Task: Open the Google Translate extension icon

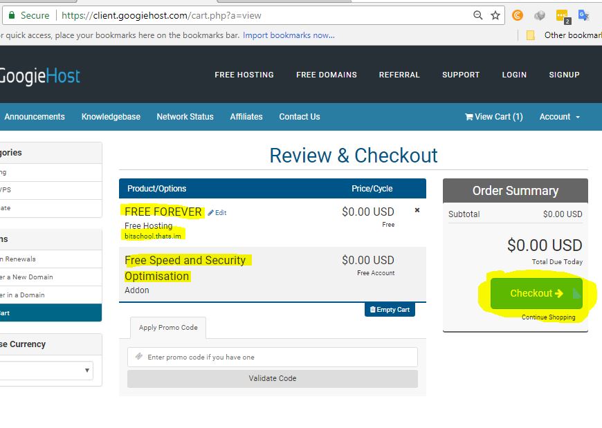Action: (x=583, y=15)
